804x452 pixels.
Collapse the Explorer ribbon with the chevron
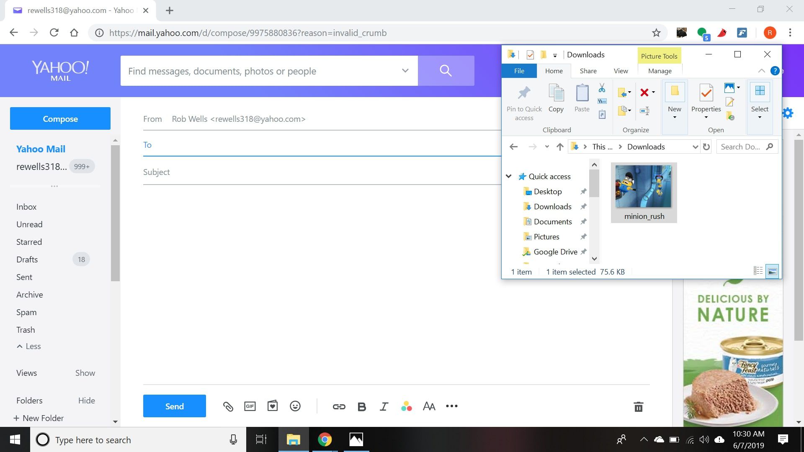[x=761, y=71]
